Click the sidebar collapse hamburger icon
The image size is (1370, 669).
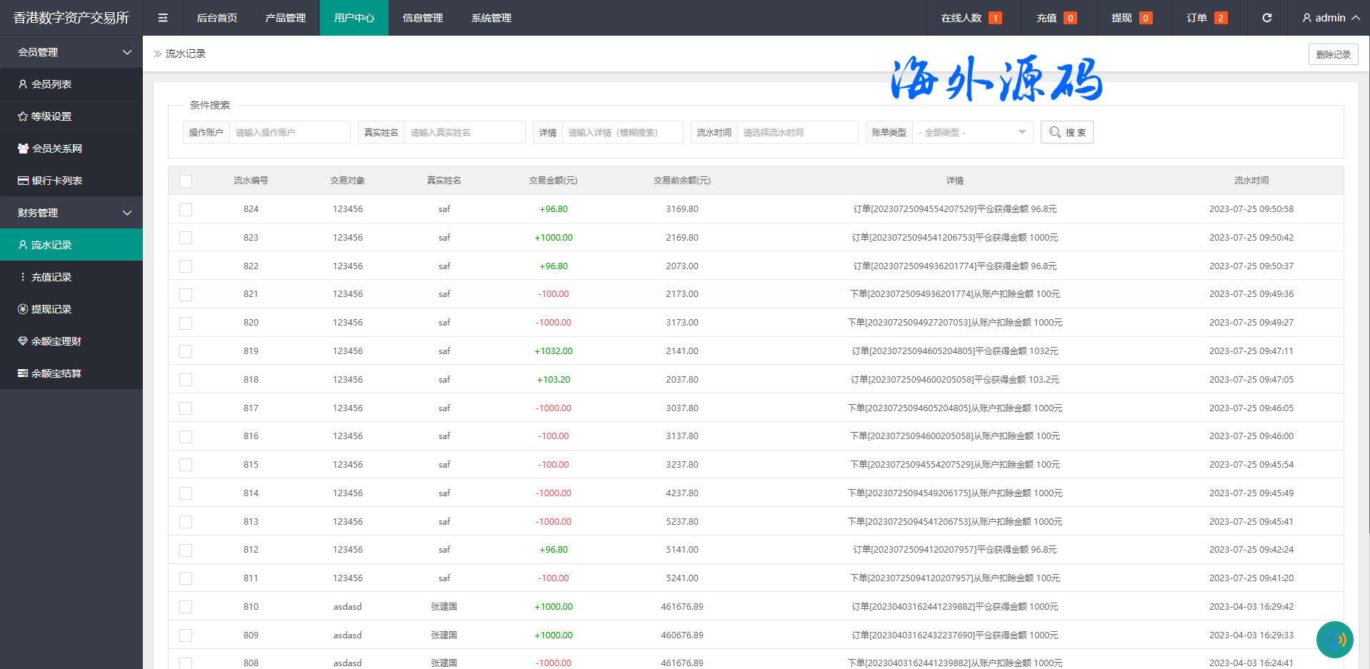[x=163, y=18]
